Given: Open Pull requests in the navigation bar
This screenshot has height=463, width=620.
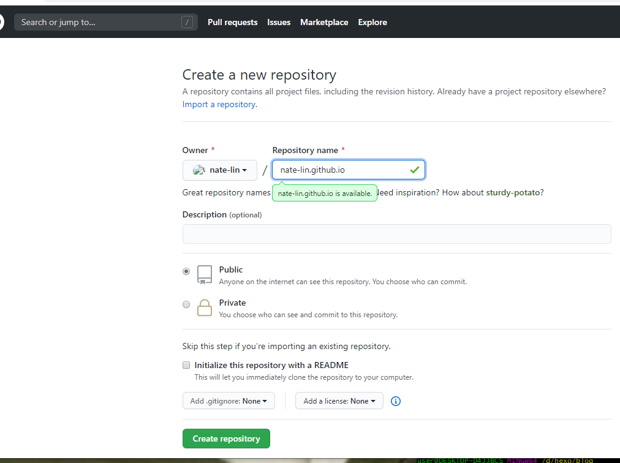Looking at the screenshot, I should pos(233,22).
